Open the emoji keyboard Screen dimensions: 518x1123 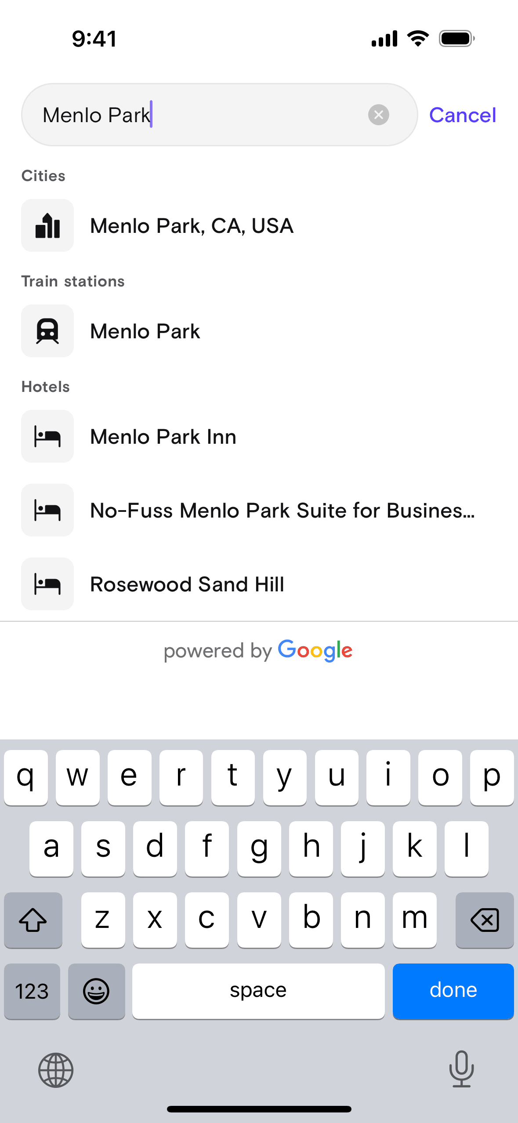click(x=96, y=991)
